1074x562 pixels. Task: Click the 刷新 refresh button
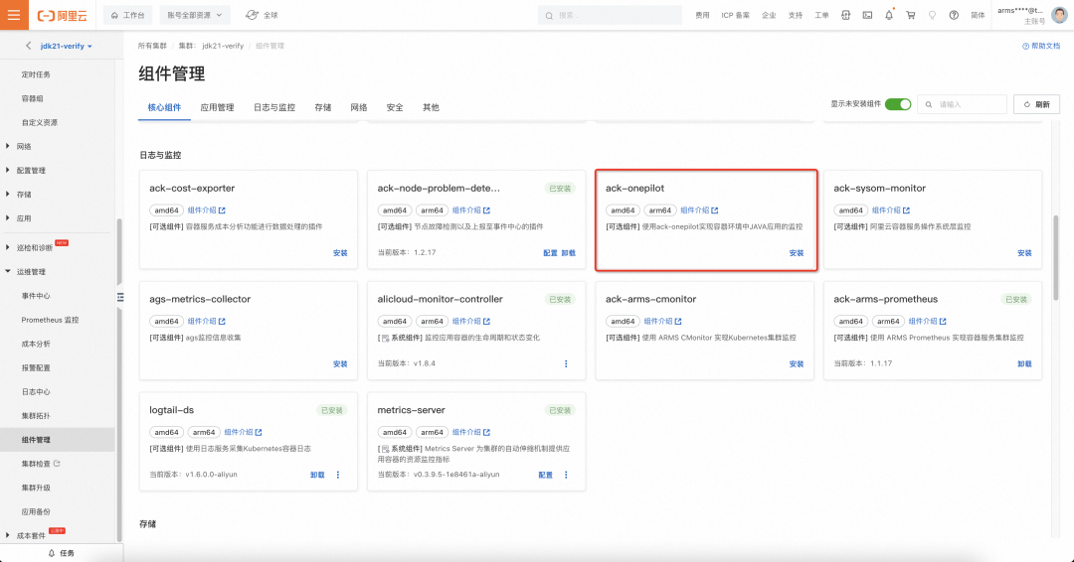tap(1036, 104)
